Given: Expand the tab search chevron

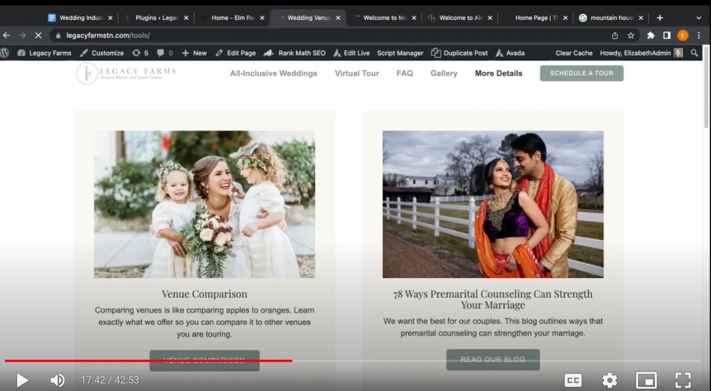Looking at the screenshot, I should pos(699,18).
